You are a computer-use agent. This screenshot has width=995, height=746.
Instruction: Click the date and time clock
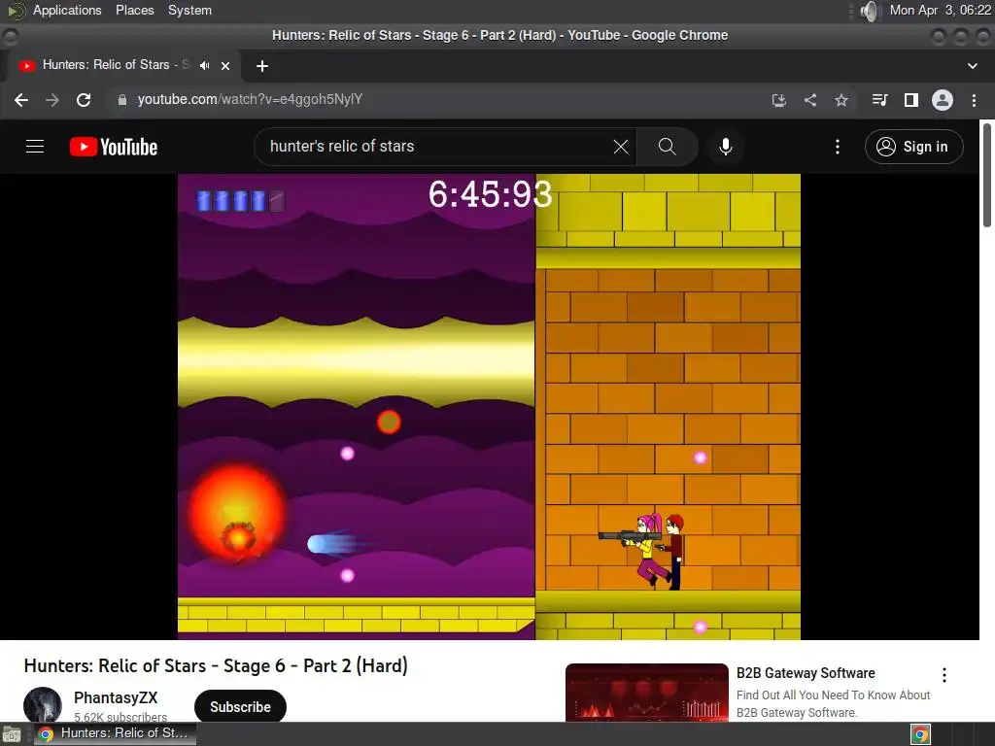pos(940,10)
